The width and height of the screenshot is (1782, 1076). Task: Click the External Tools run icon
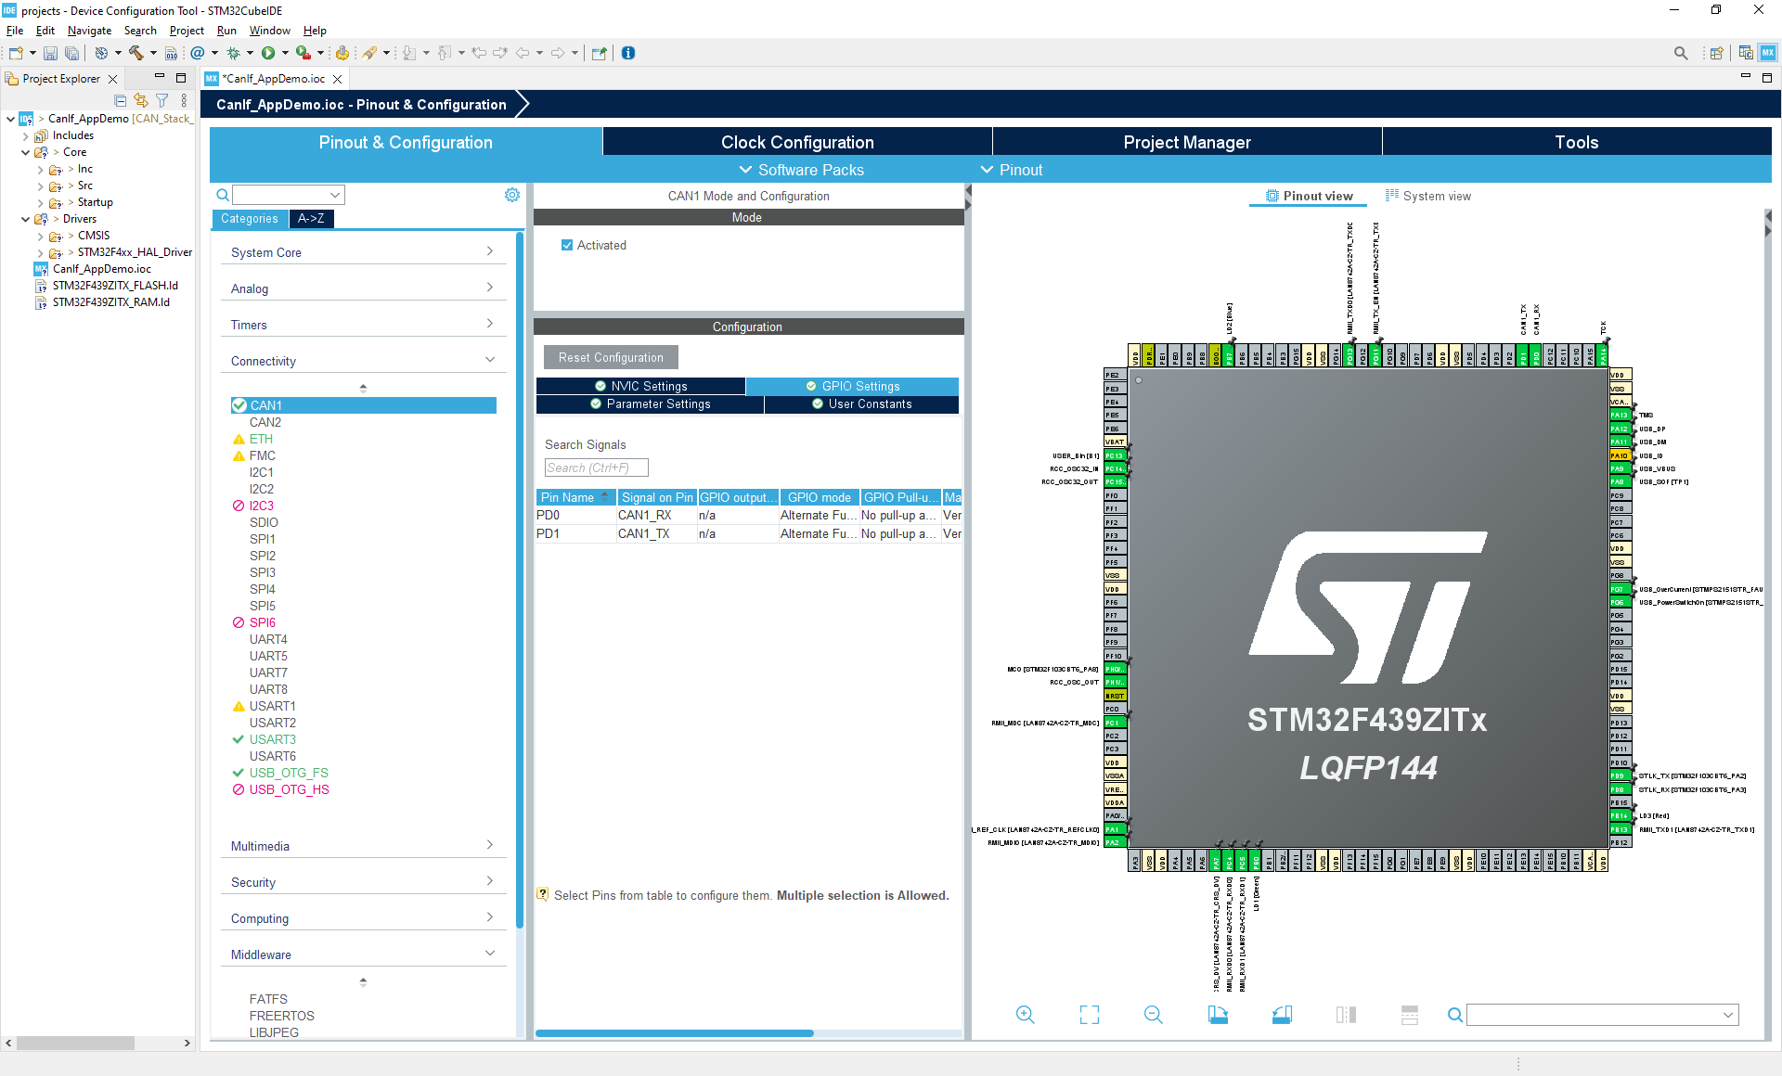303,53
